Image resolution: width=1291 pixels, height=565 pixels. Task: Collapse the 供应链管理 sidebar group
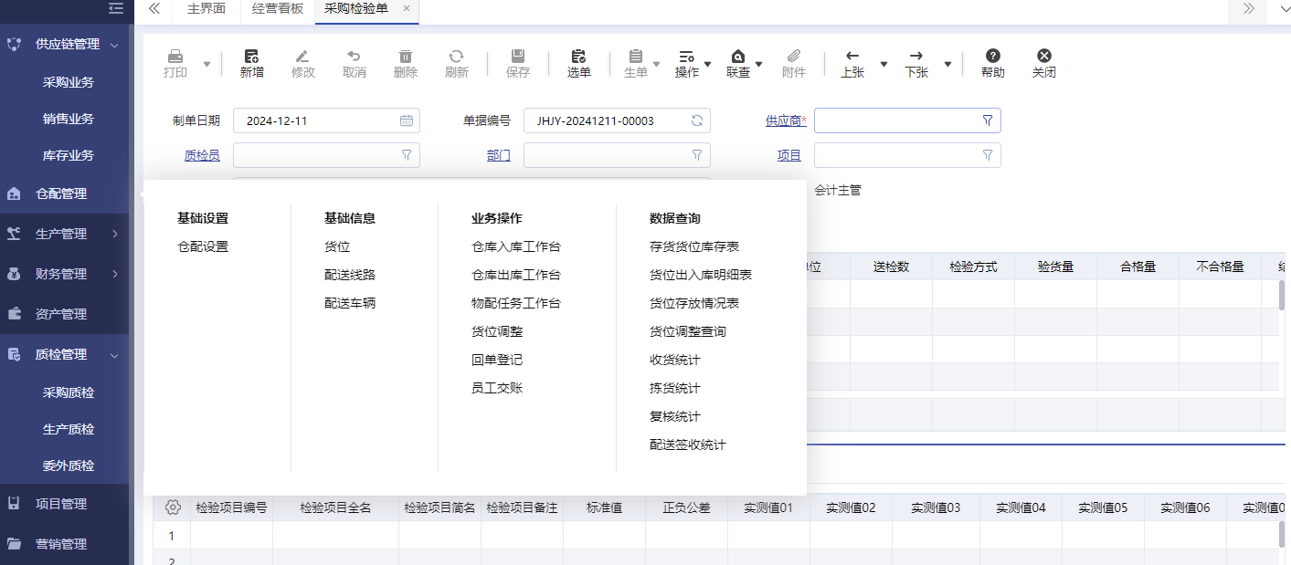click(114, 44)
